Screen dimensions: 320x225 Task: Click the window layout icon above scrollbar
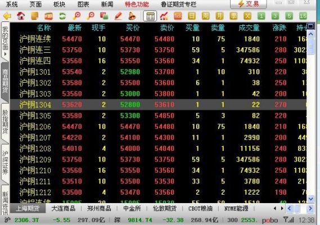tap(310, 26)
